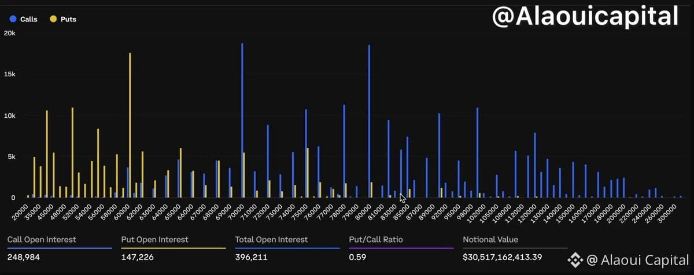Click the 5k y-axis label

coord(11,157)
